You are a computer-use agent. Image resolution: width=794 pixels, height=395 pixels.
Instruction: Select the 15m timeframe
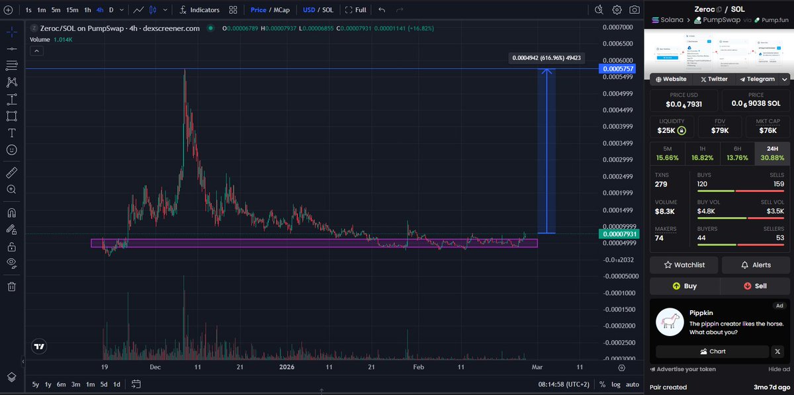coord(71,10)
